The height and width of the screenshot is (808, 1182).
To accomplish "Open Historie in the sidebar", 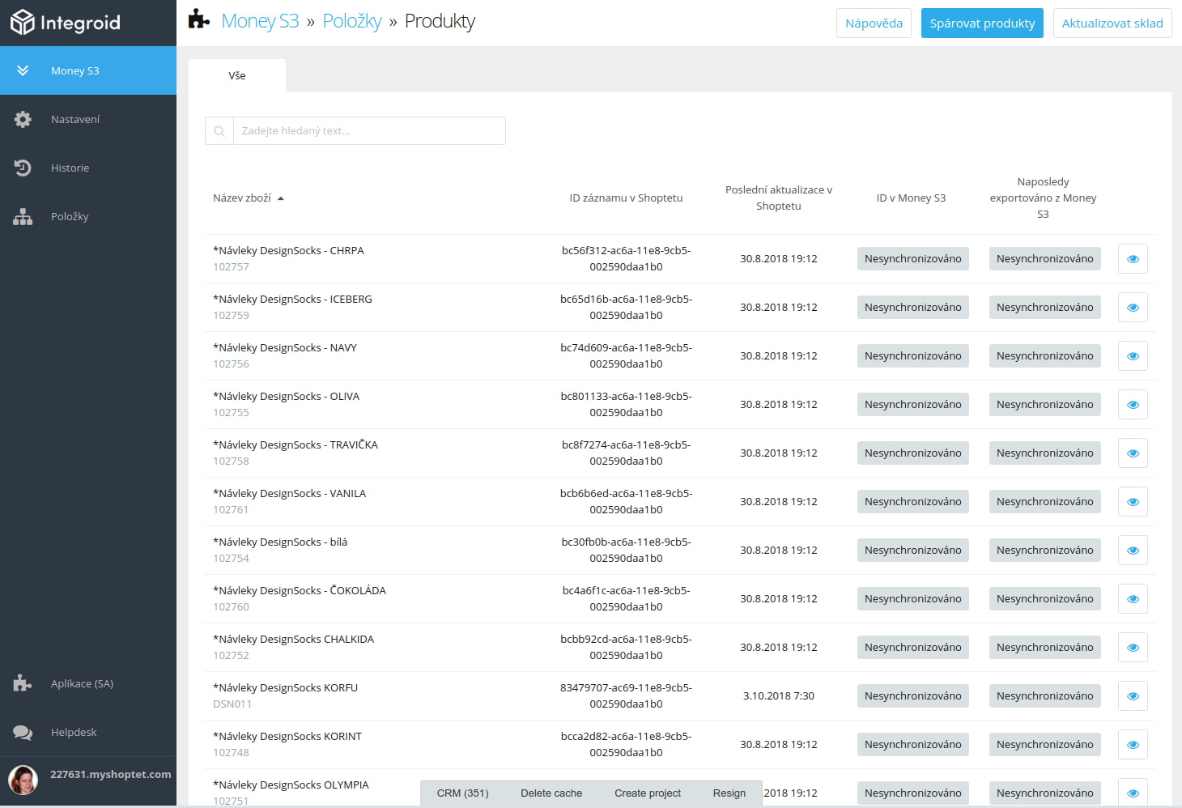I will (x=88, y=168).
